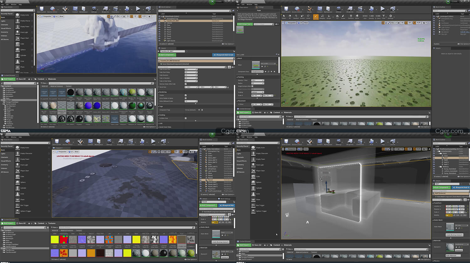Click Perspective viewport button in top-right editor
This screenshot has width=470, height=263.
(291, 23)
